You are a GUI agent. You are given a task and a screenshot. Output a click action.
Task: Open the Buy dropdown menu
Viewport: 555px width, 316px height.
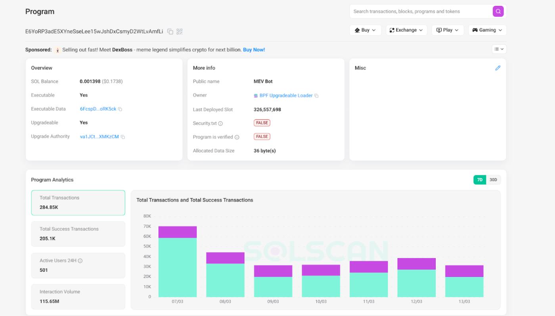coord(365,30)
